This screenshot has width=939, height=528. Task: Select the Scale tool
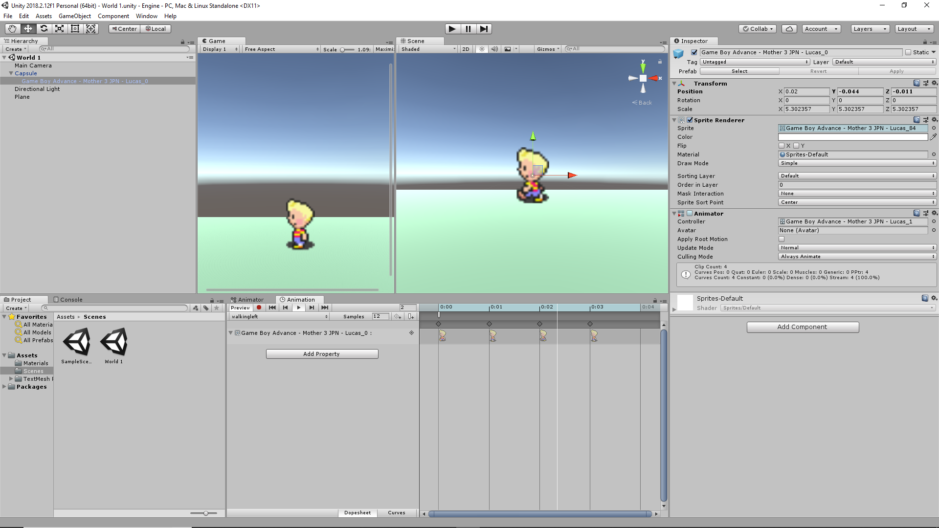coord(59,29)
